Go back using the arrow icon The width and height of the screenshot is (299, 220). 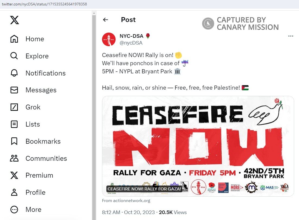click(x=106, y=20)
